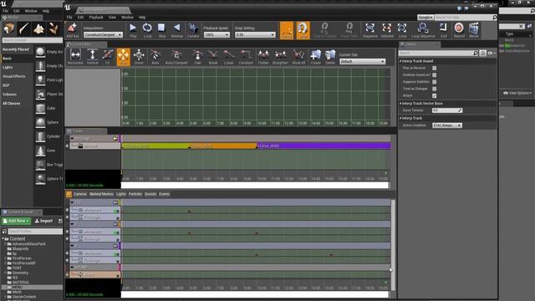This screenshot has height=301, width=535.
Task: Collapse the Interp Track section
Action: point(400,118)
